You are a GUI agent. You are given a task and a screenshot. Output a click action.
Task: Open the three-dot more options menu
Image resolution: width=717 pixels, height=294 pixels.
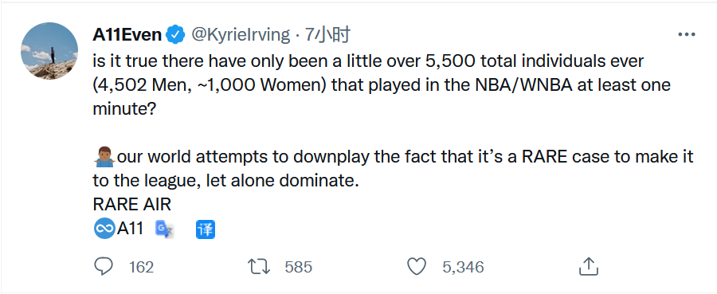pyautogui.click(x=687, y=35)
